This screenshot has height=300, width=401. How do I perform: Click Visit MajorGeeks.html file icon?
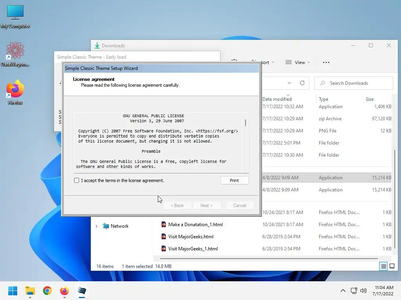pos(163,236)
